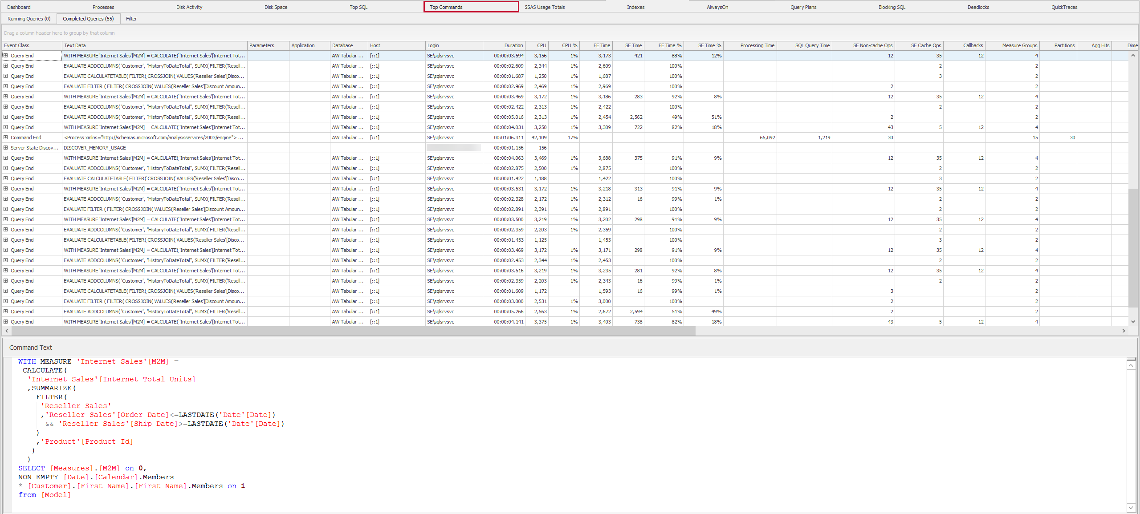Switch to the Blocking SQL tab
The image size is (1140, 514).
click(x=892, y=7)
